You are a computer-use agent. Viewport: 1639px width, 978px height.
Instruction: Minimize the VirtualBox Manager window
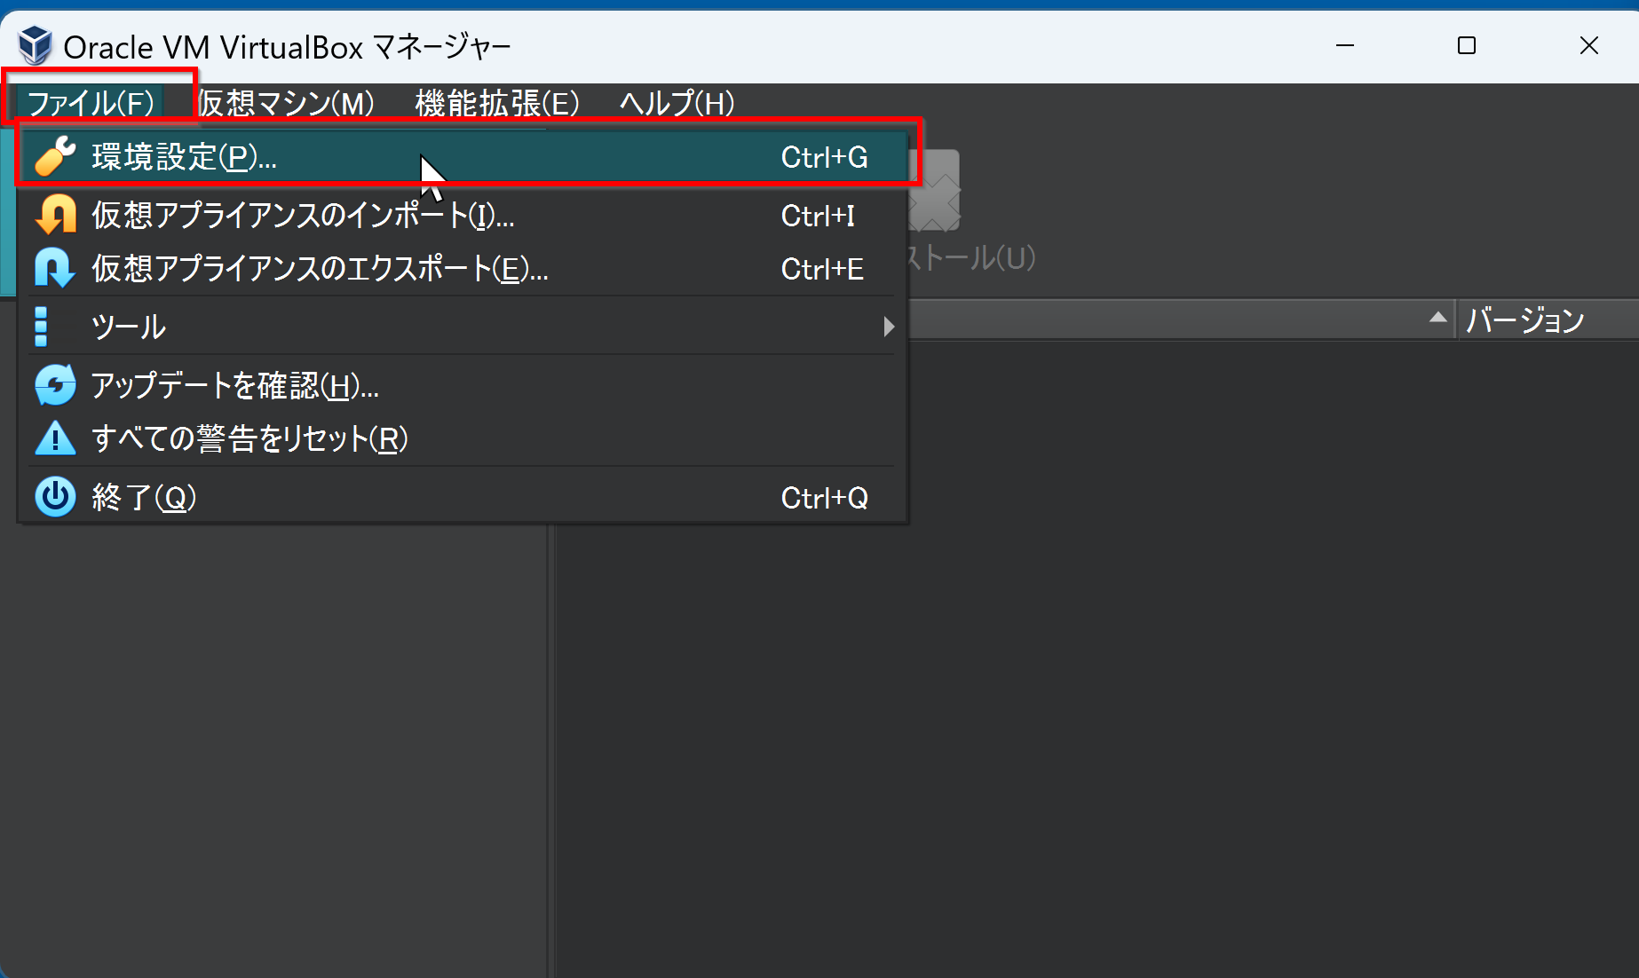pos(1345,45)
